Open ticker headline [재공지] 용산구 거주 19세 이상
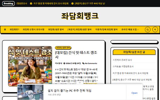Screen dimensions: 160x100 coord(90,3)
